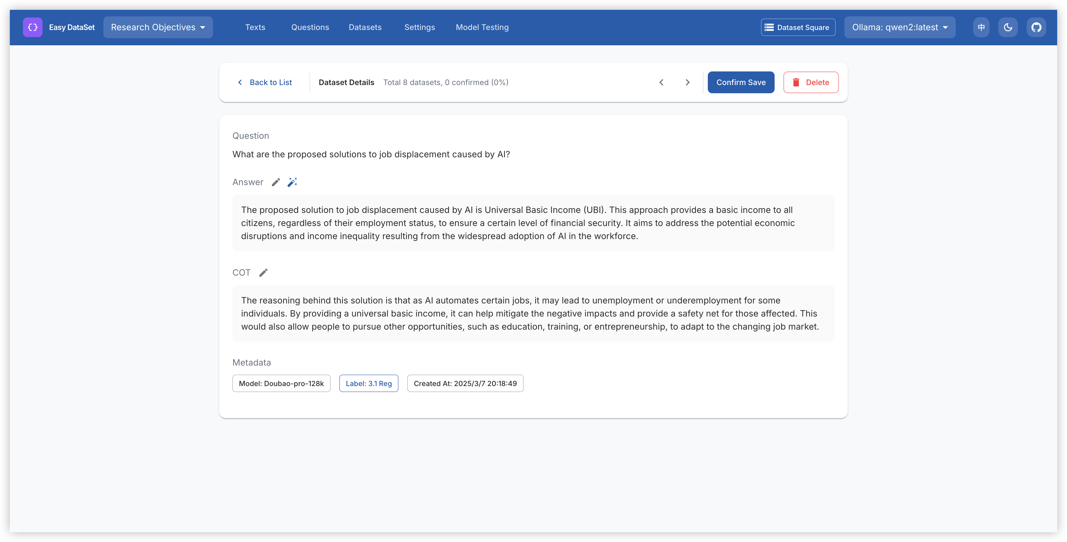Open the GitHub repository icon
The width and height of the screenshot is (1067, 542).
(1036, 27)
